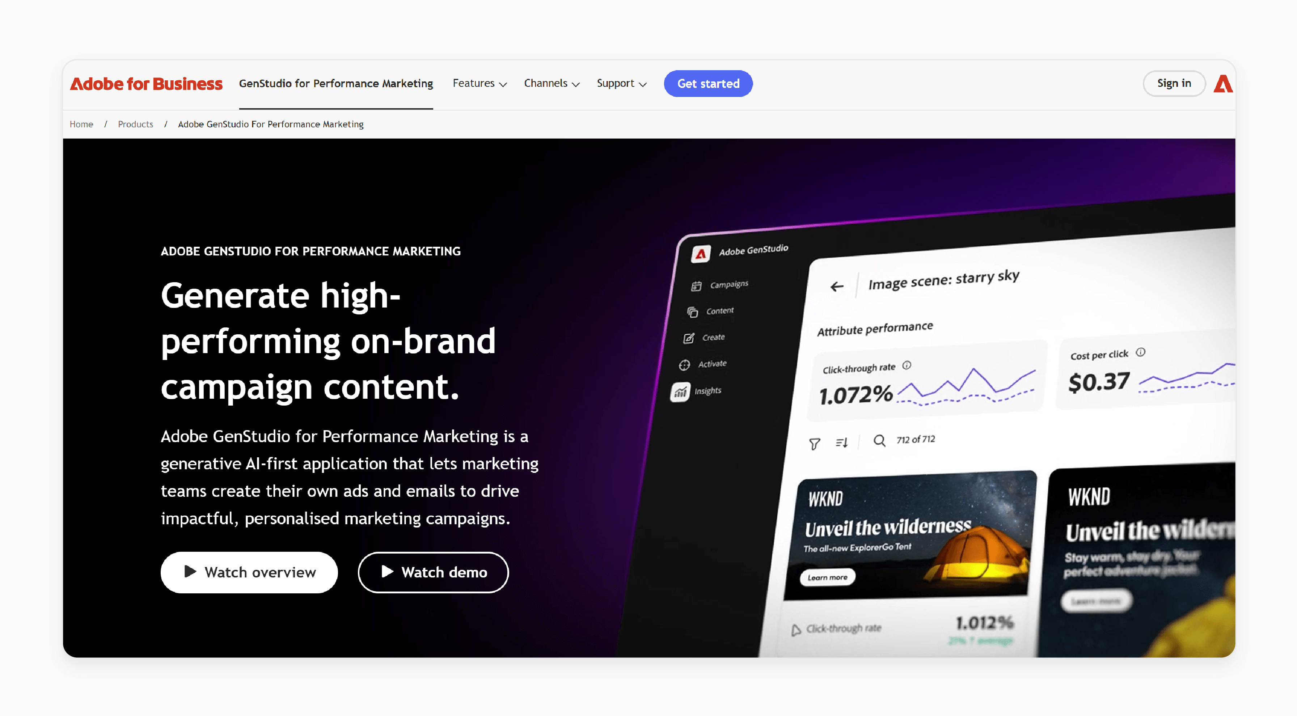Click the back arrow beside Image scene
This screenshot has height=716, width=1297.
pyautogui.click(x=836, y=287)
